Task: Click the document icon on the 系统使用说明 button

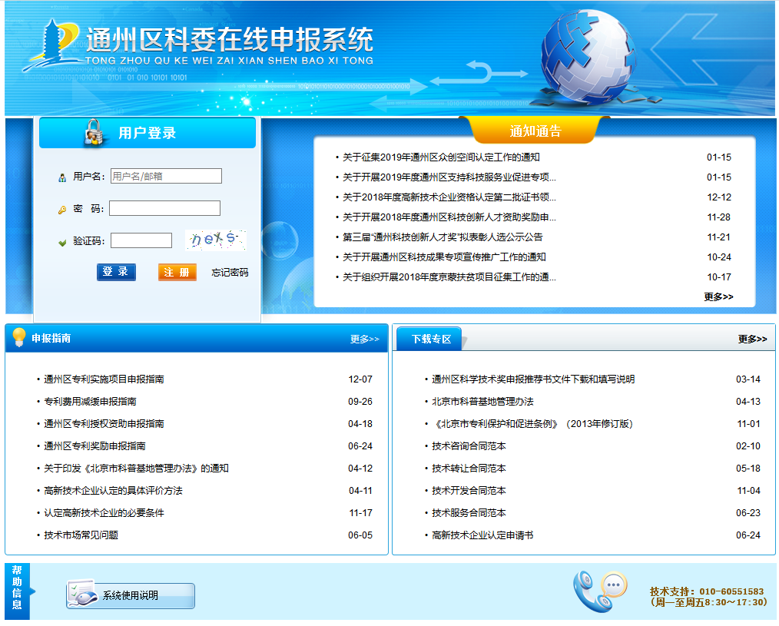Action: 80,595
